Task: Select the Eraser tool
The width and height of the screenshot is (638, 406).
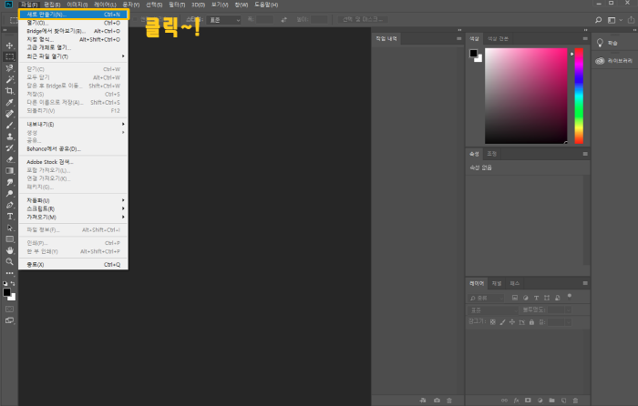Action: (x=9, y=159)
